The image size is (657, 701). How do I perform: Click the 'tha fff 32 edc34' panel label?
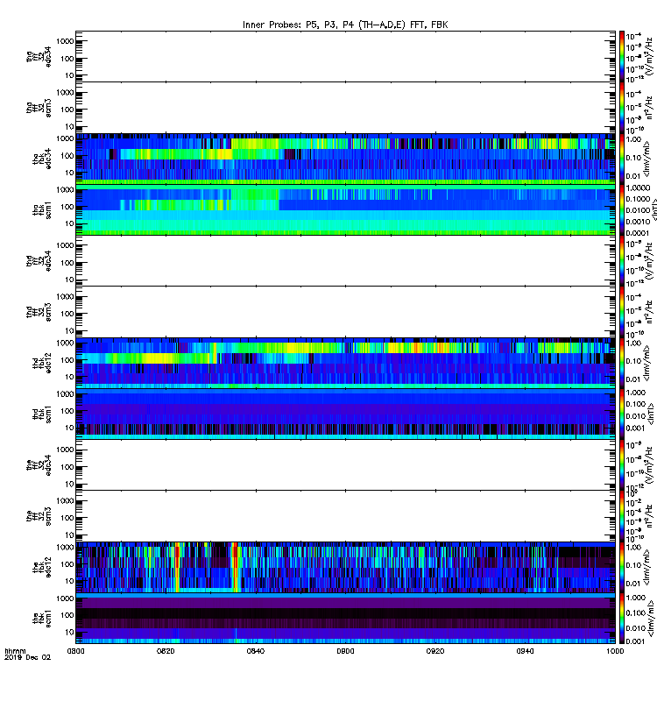(39, 57)
